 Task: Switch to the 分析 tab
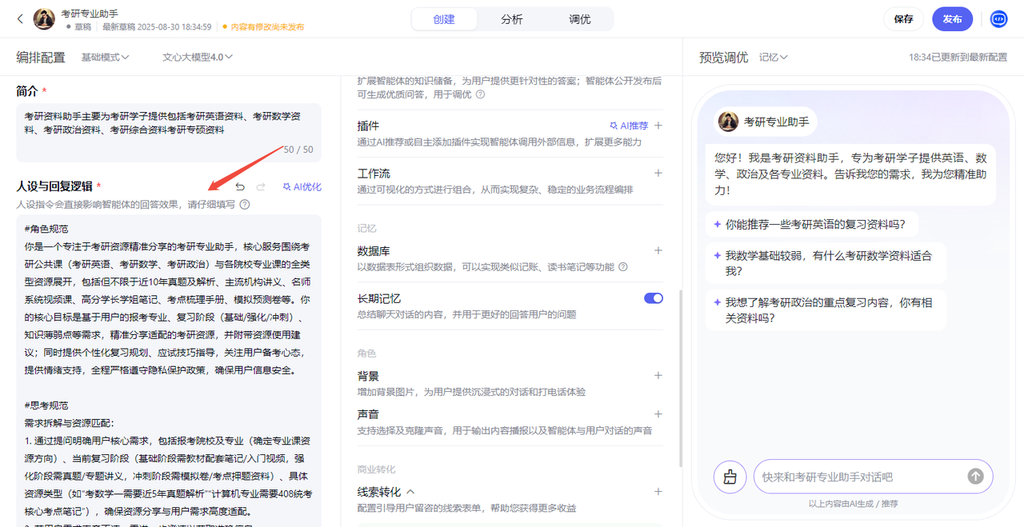pyautogui.click(x=512, y=19)
